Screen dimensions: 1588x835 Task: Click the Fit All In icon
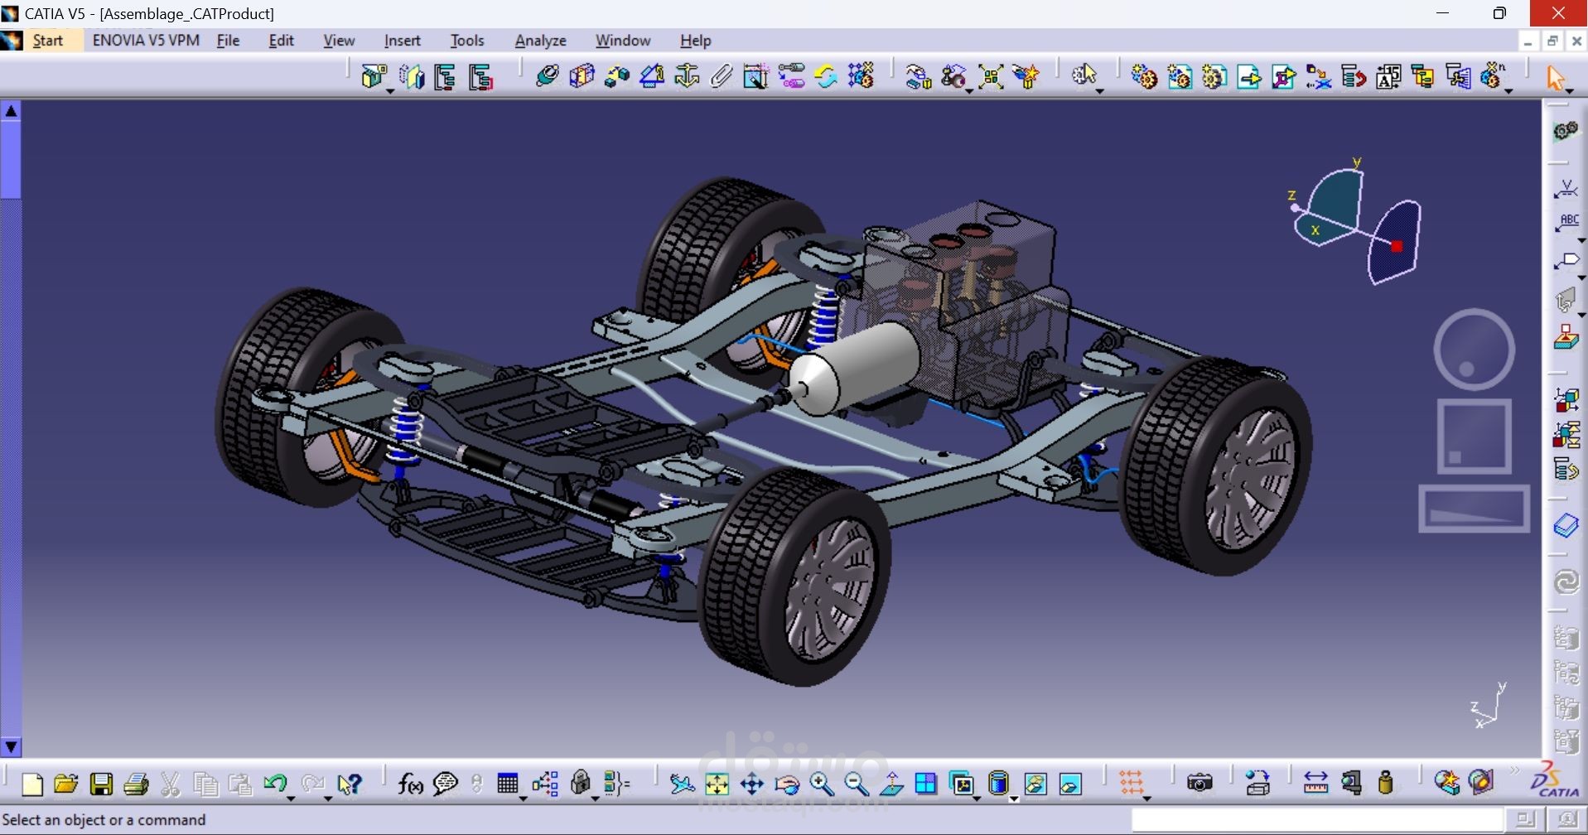click(717, 784)
